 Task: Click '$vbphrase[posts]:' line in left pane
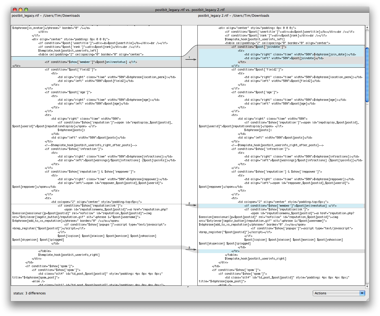(x=71, y=130)
